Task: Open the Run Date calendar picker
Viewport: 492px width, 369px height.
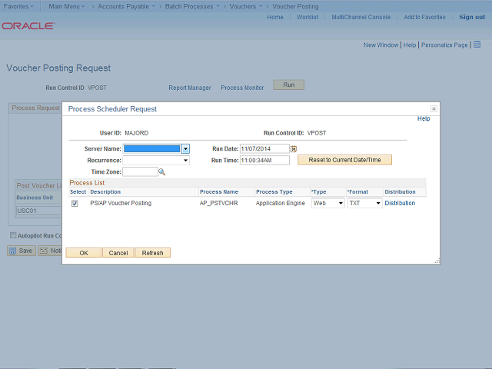Action: (294, 148)
